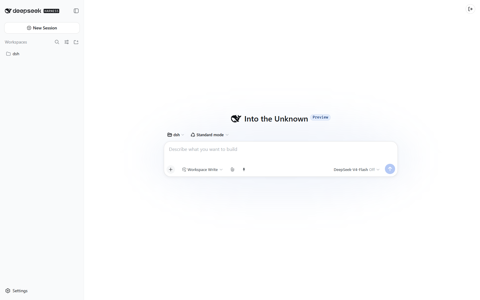Start voice input with microphone icon
Viewport: 480px width, 300px height.
(x=244, y=169)
